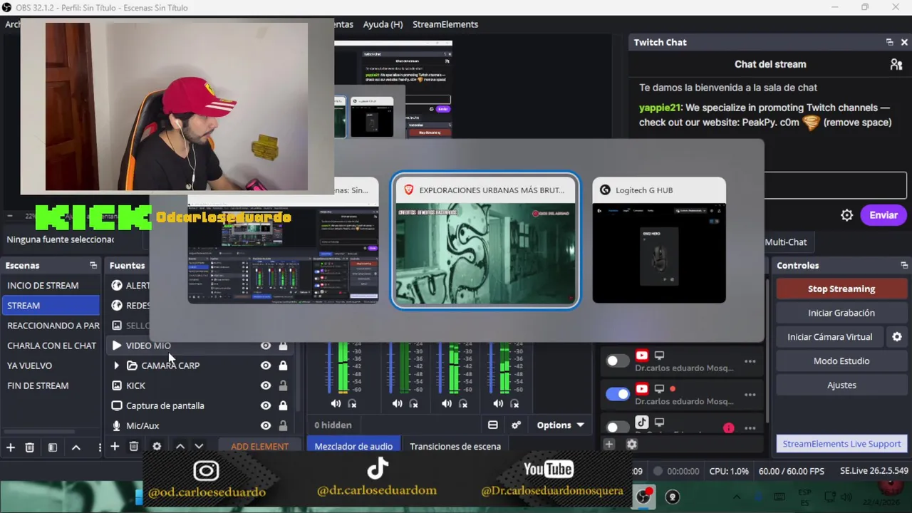The width and height of the screenshot is (912, 513).
Task: Switch to Transiciones de escena tab
Action: 455,446
